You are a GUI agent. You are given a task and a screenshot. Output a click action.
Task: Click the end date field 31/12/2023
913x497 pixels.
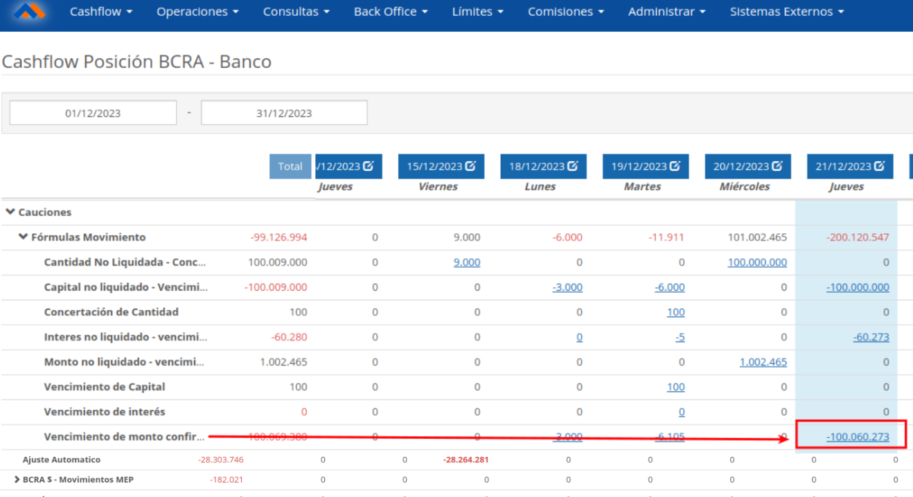tap(284, 114)
